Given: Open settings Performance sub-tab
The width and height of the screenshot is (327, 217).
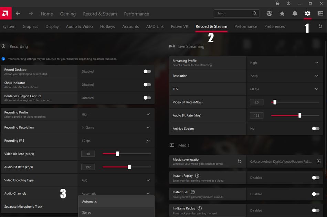Looking at the screenshot, I should point(246,26).
